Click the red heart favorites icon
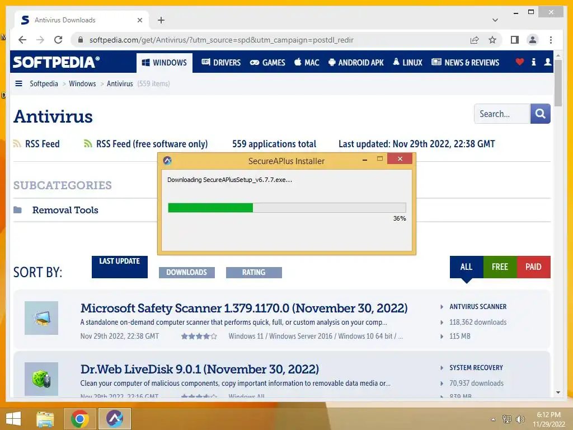The width and height of the screenshot is (573, 430). [x=520, y=62]
